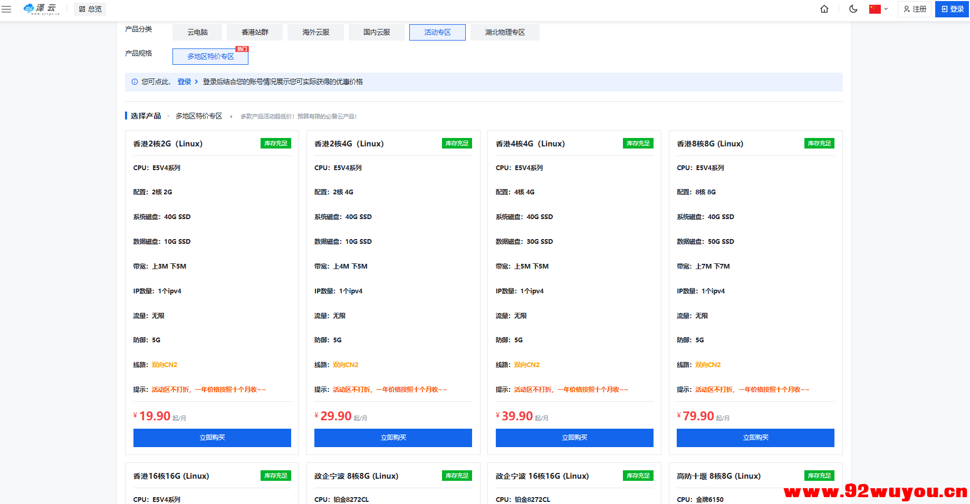Image resolution: width=970 pixels, height=504 pixels.
Task: Open language dropdown with China flag
Action: 879,9
